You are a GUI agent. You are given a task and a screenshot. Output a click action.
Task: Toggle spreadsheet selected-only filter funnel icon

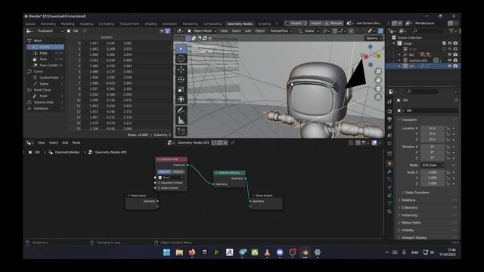click(x=167, y=31)
